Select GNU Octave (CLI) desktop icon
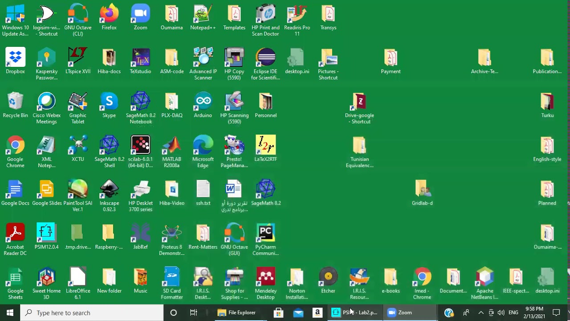570x321 pixels. 78,21
